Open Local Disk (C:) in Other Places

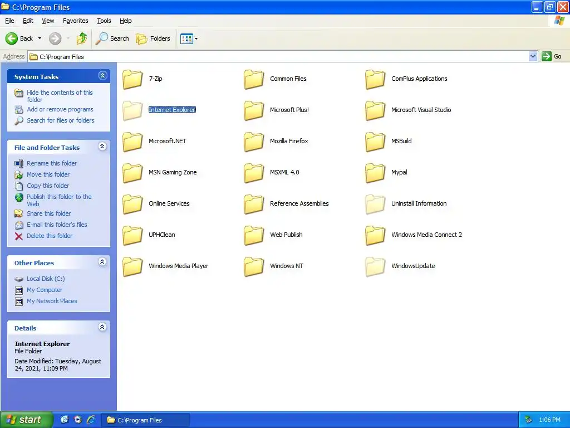(46, 279)
